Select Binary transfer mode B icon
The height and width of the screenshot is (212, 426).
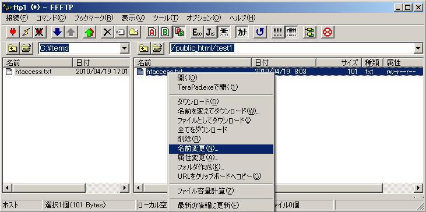(x=166, y=32)
